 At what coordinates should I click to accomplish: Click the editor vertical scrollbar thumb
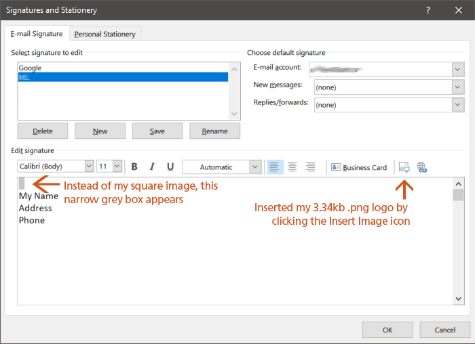pyautogui.click(x=458, y=194)
